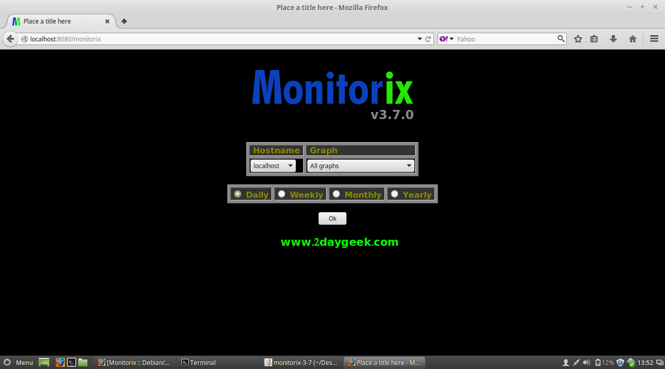Close the 'Place a title here' tab
The width and height of the screenshot is (665, 369).
(107, 21)
